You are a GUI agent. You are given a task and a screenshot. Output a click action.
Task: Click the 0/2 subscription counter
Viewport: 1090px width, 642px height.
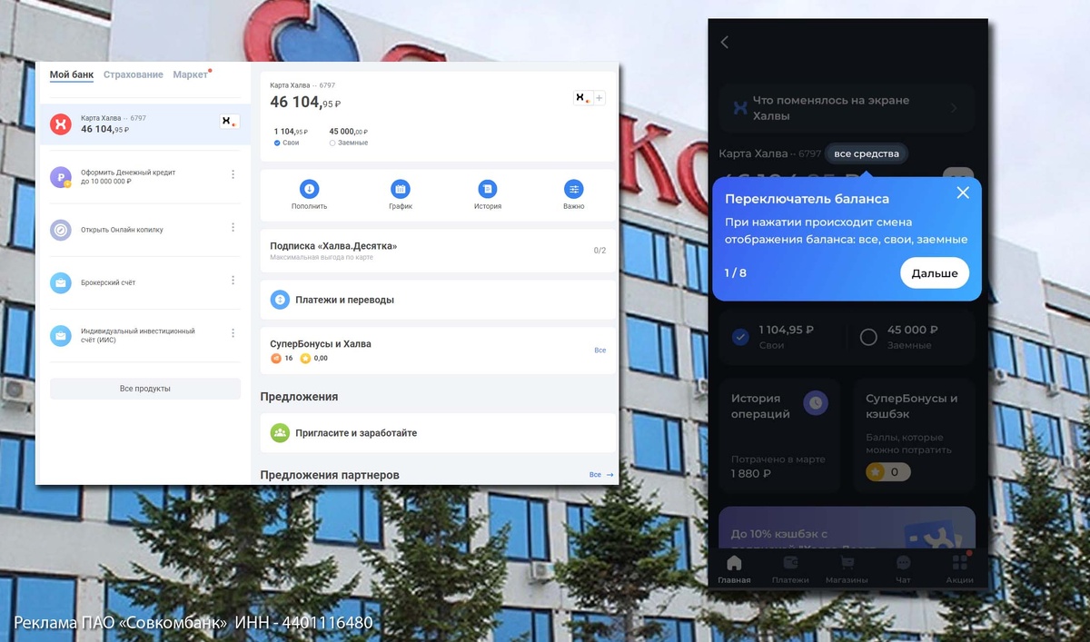[599, 251]
